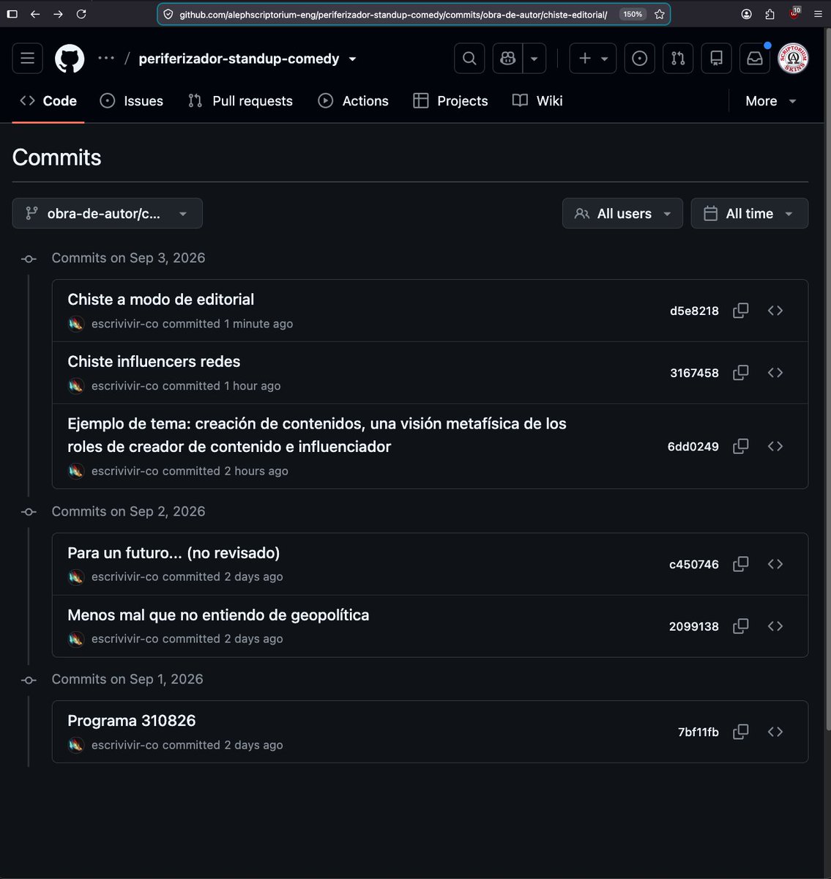Open the All time date filter
Viewport: 831px width, 879px height.
click(x=750, y=213)
